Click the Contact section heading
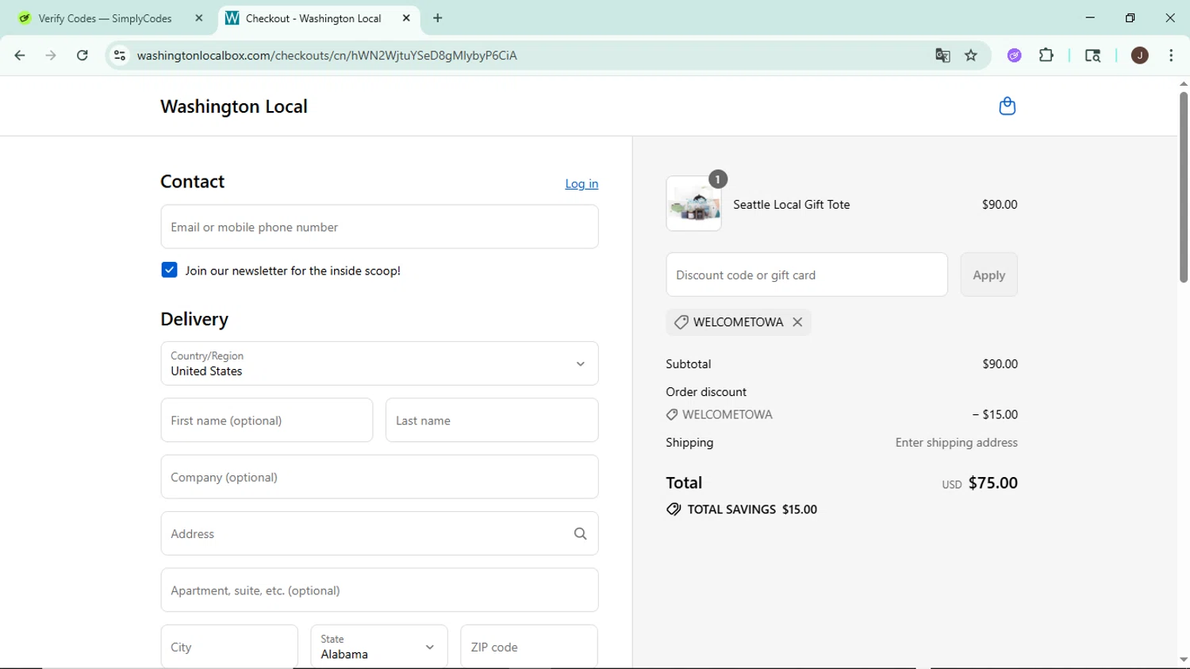 (x=192, y=182)
